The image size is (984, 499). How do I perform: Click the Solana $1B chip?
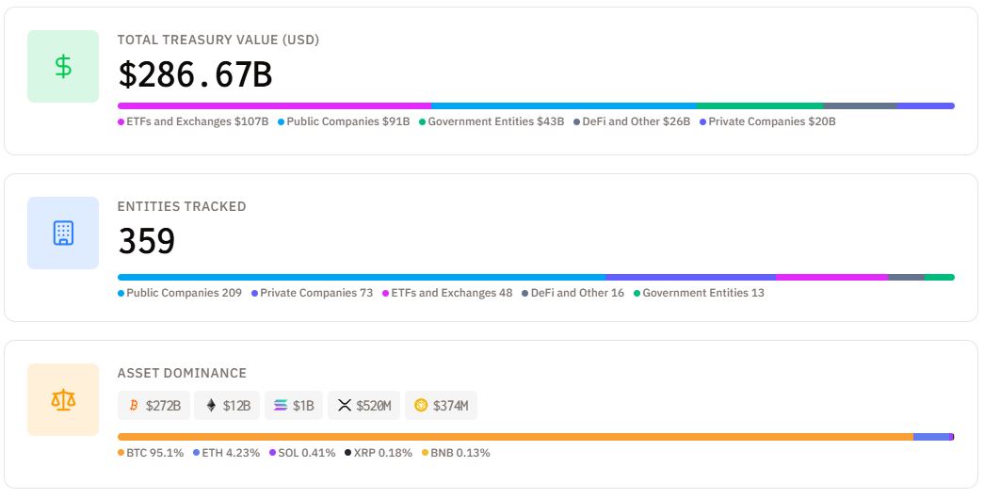(294, 406)
